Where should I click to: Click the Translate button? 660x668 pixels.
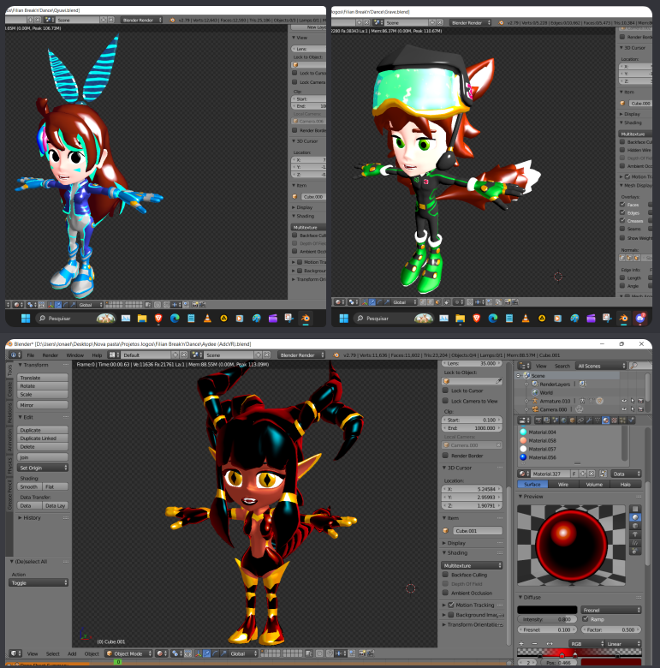pos(43,378)
